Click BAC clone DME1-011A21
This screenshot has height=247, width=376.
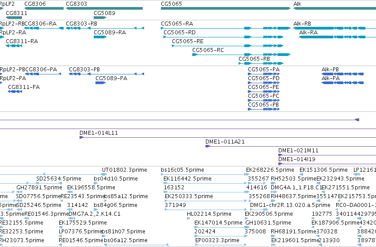coord(291,146)
